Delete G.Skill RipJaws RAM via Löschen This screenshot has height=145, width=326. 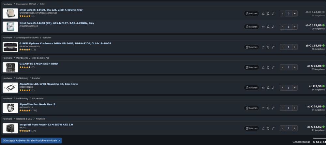[x=252, y=47]
